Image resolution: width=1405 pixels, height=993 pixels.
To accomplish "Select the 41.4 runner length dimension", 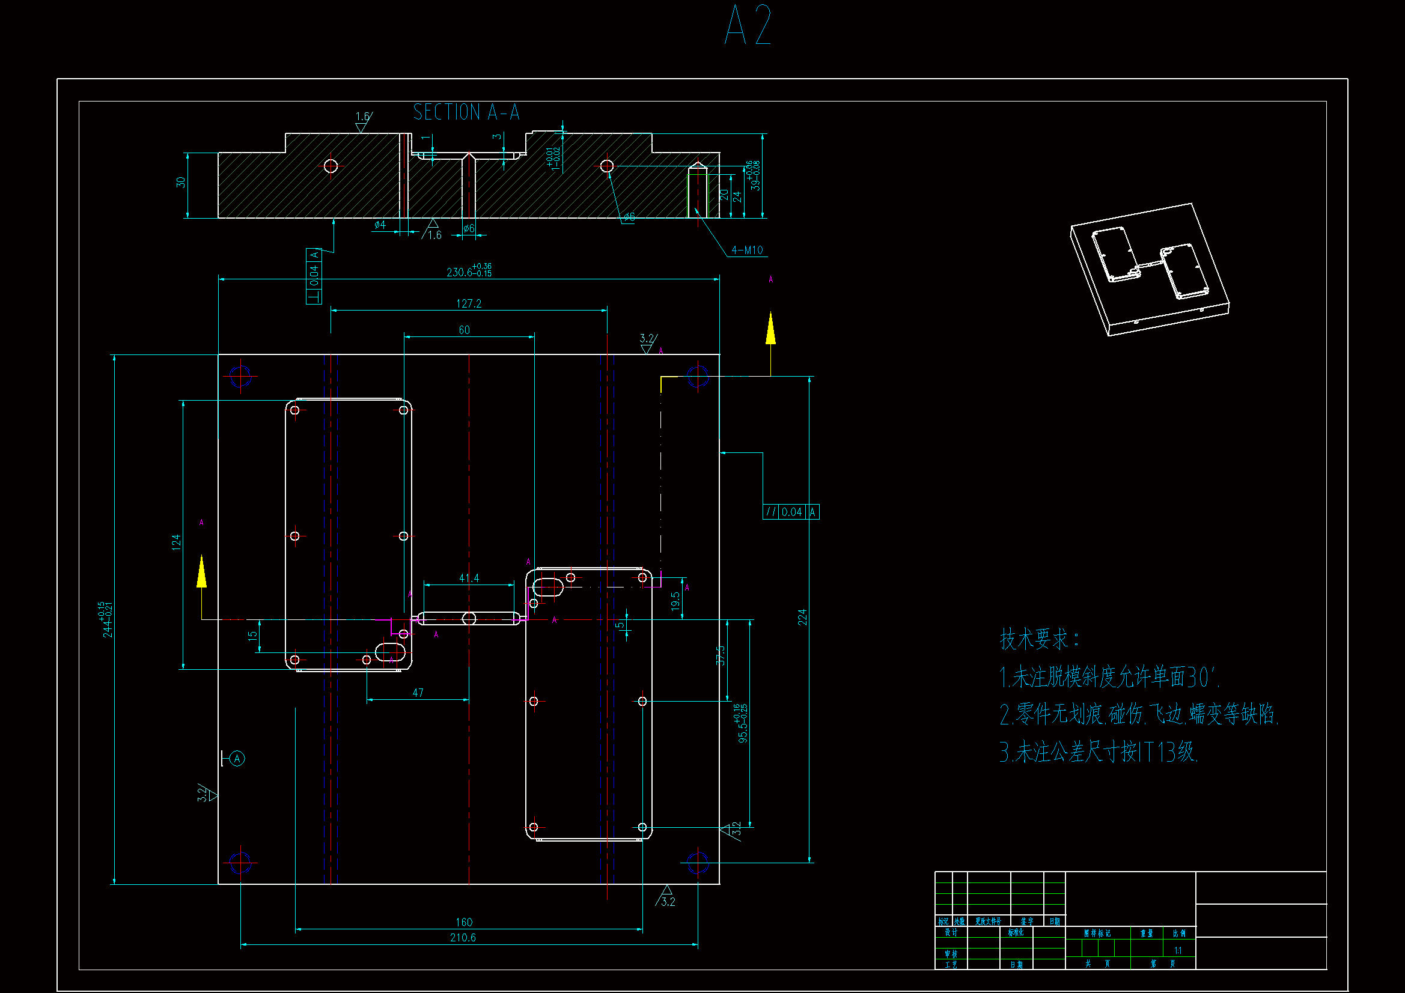I will click(x=469, y=578).
